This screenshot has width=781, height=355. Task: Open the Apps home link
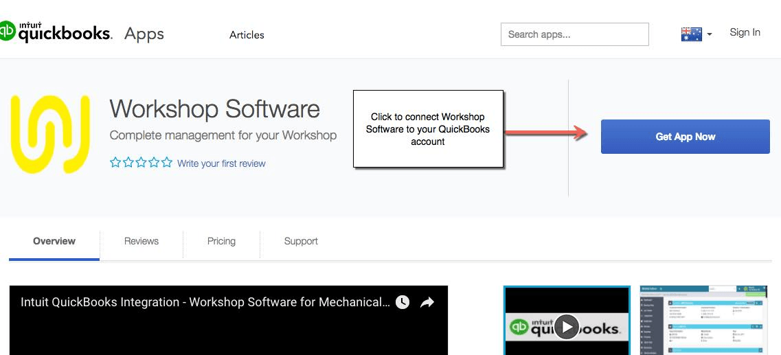point(144,34)
